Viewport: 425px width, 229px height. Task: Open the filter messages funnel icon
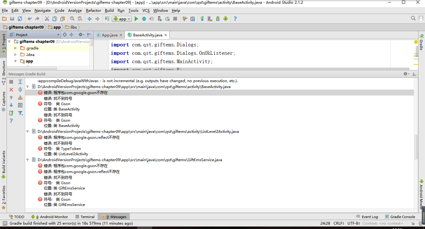tap(20, 113)
